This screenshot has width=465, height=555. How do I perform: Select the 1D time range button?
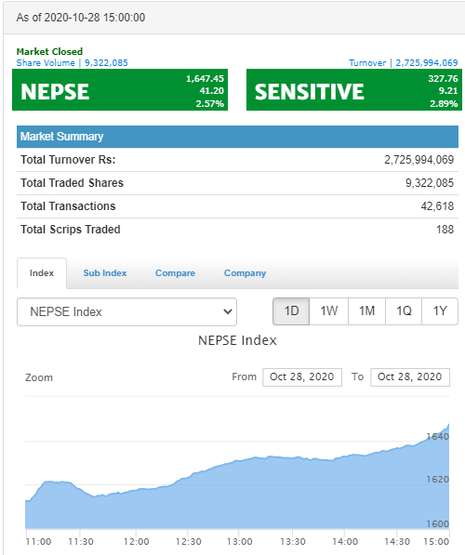[x=291, y=311]
